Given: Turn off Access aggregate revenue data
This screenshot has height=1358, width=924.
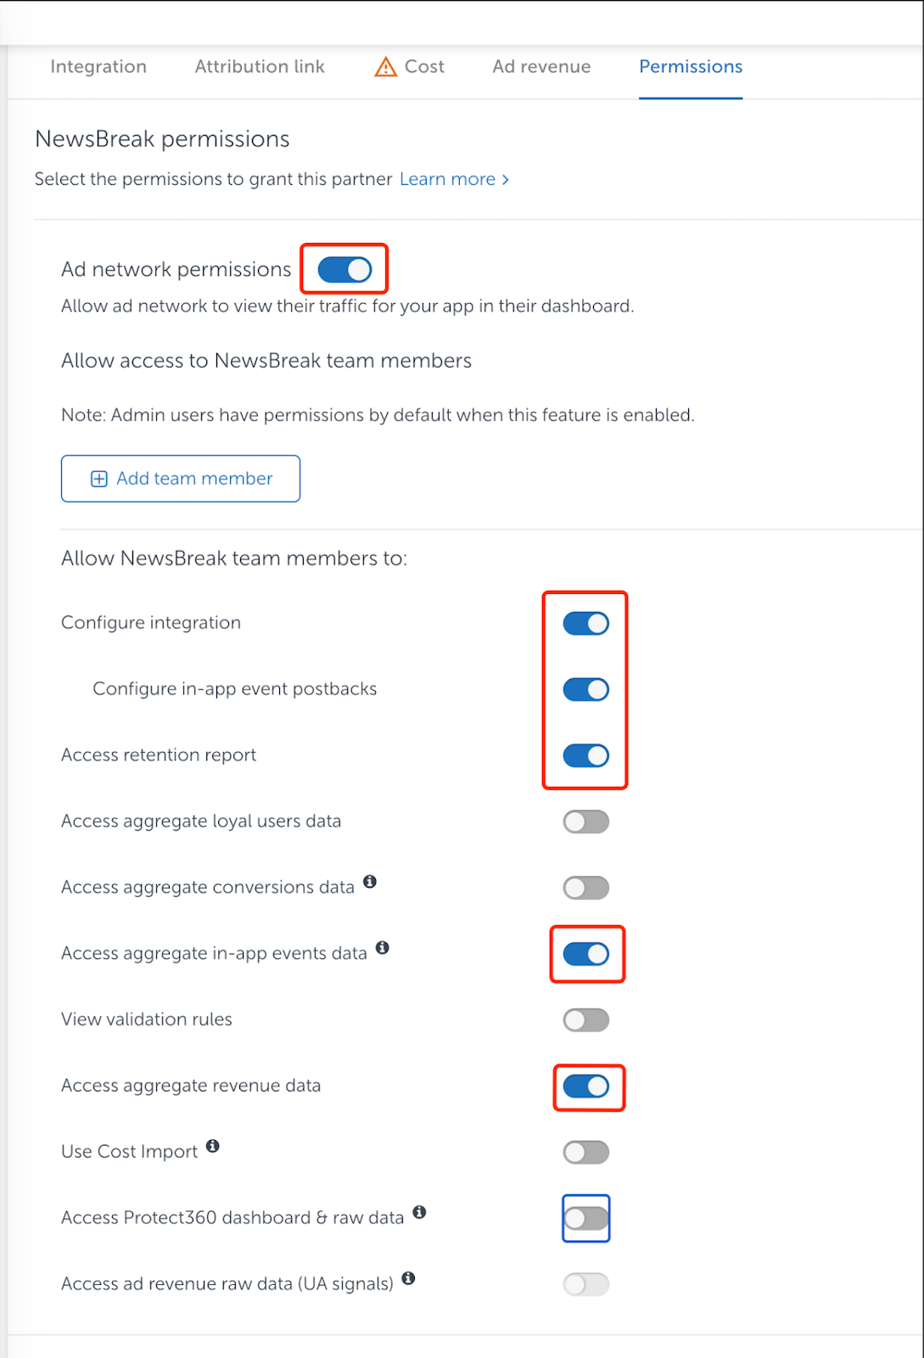Looking at the screenshot, I should pos(585,1086).
